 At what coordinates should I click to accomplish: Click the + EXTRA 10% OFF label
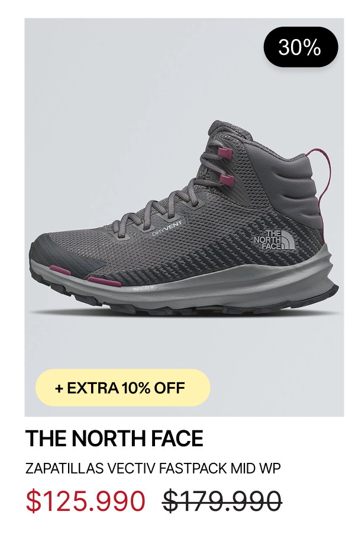click(x=122, y=388)
